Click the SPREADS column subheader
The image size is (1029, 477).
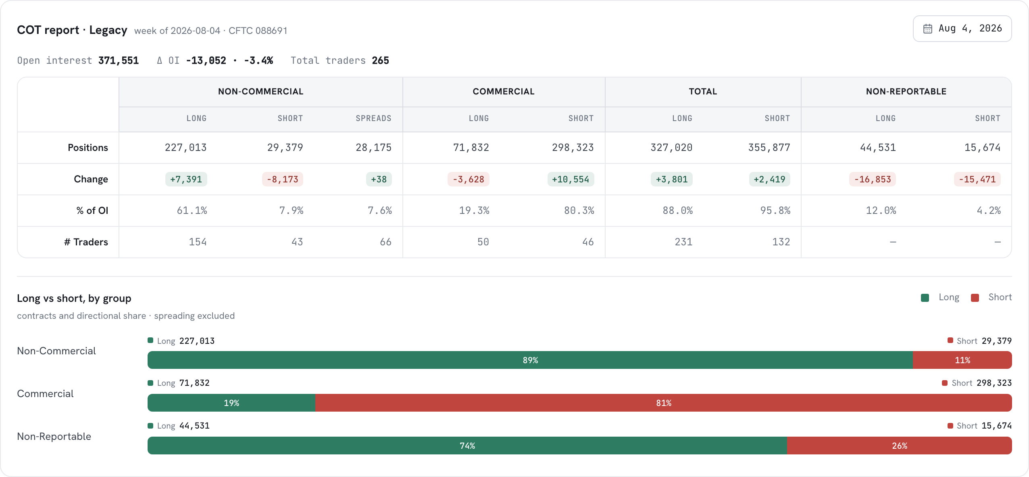373,119
